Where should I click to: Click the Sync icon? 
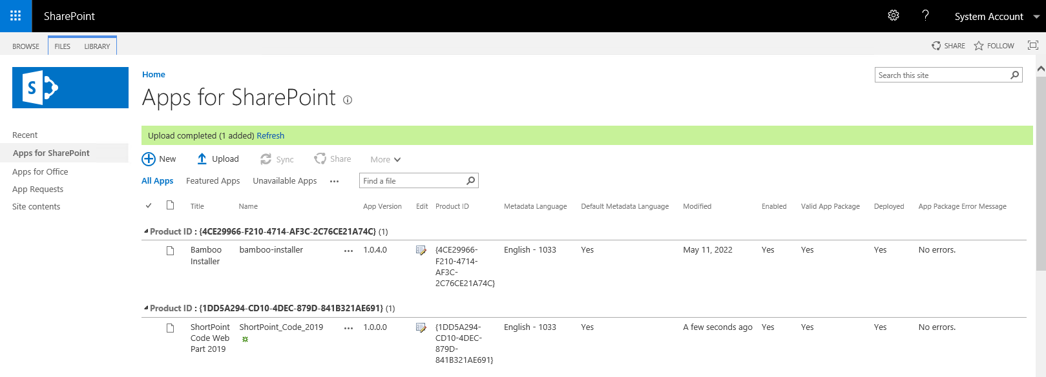click(x=266, y=159)
